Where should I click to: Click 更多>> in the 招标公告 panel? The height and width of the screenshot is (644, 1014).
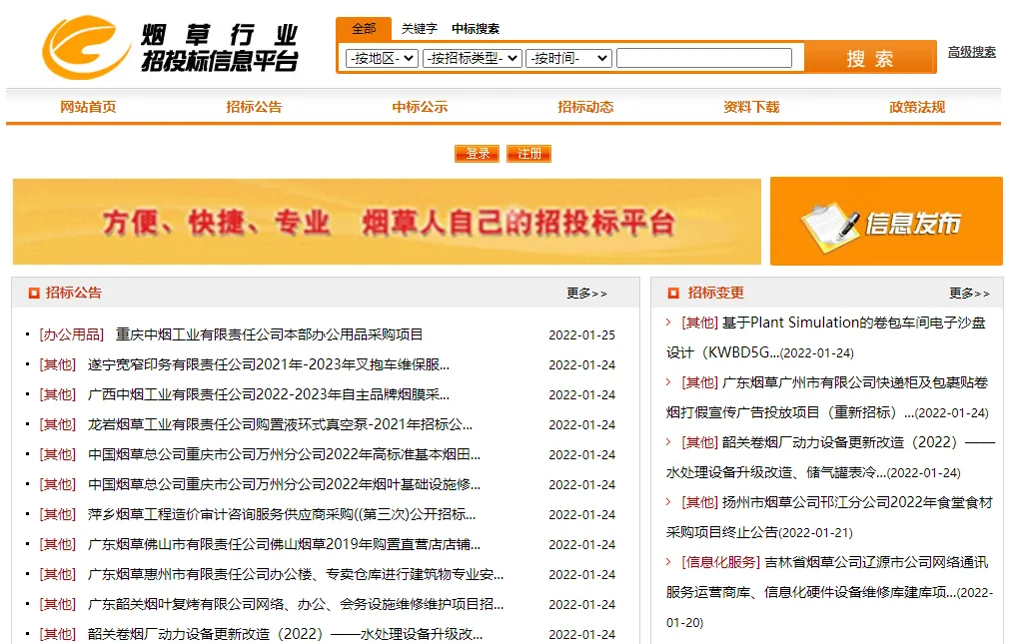(x=586, y=294)
